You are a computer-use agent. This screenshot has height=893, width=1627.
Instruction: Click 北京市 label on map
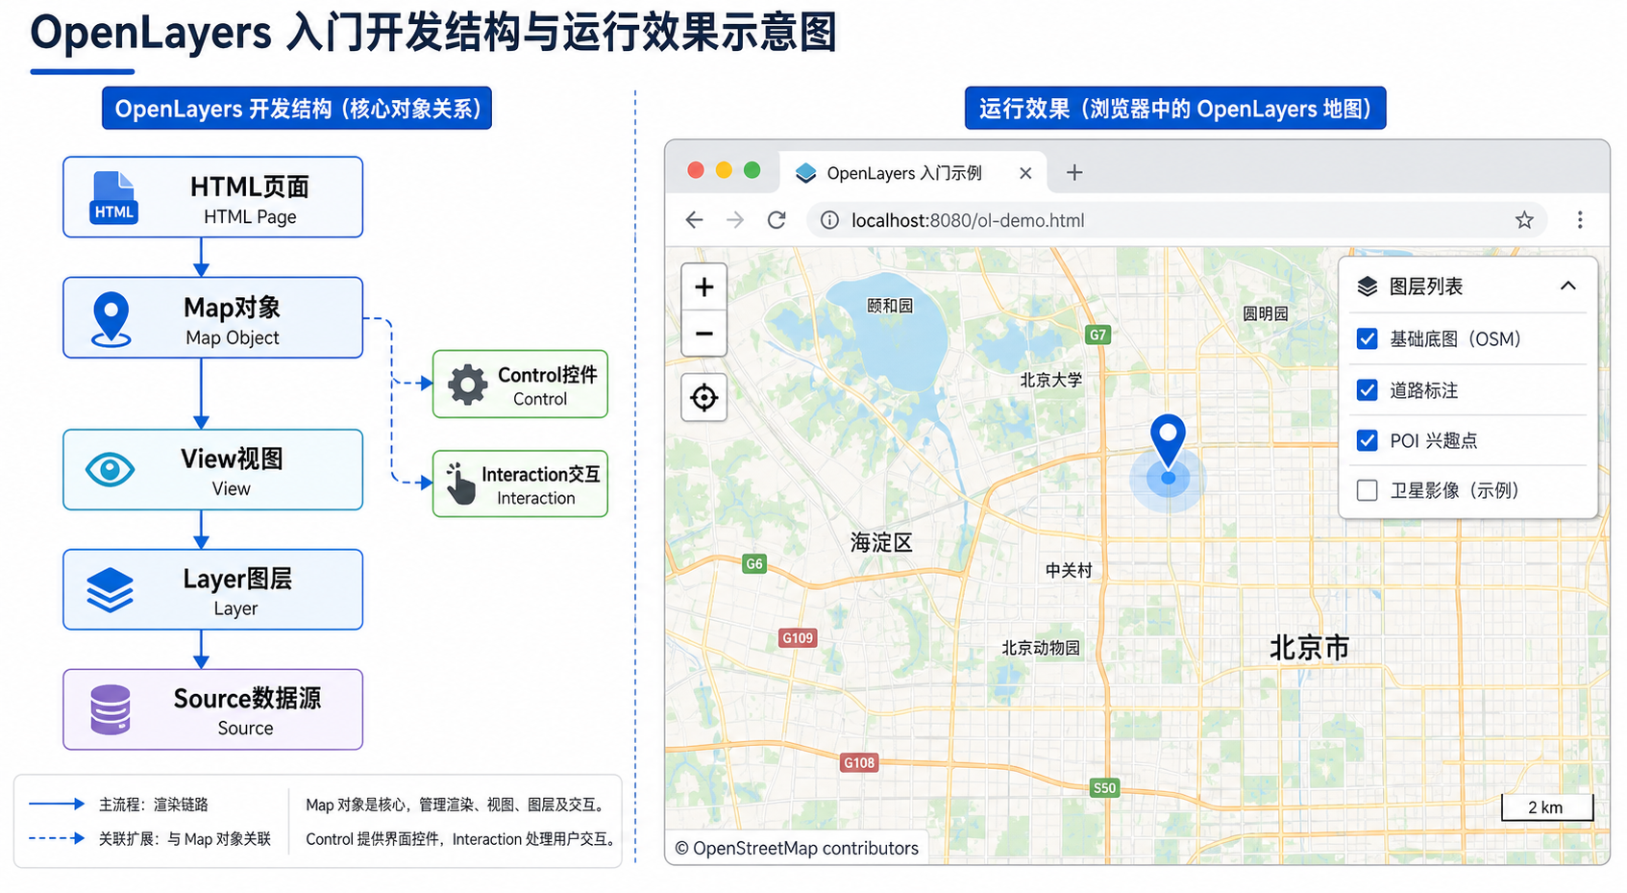point(1309,648)
